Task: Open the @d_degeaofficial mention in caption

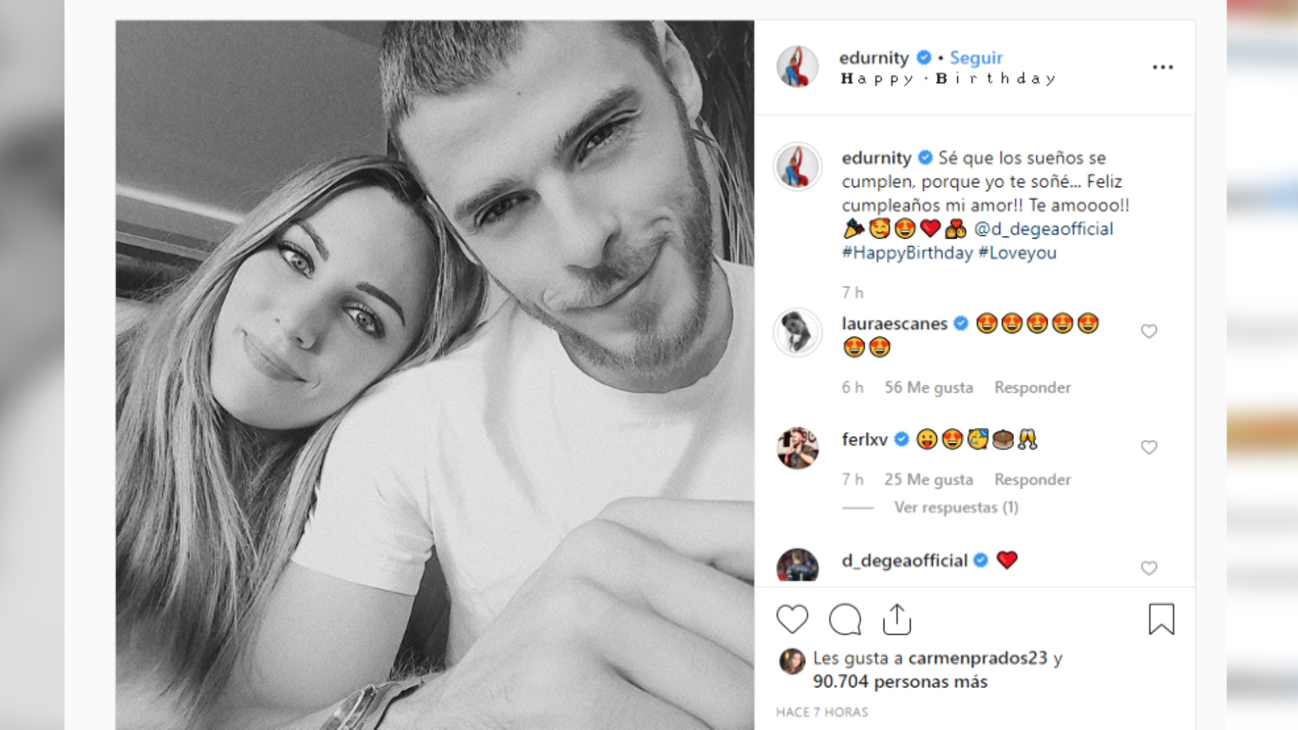Action: coord(1043,229)
